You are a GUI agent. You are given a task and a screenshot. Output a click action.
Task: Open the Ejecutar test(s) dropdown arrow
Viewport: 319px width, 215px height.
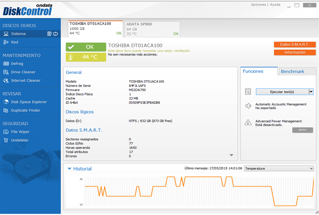[x=311, y=92]
